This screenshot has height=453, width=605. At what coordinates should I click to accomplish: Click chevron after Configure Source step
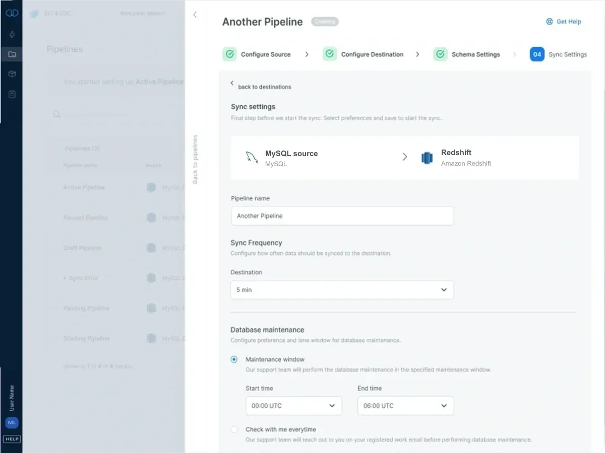pyautogui.click(x=307, y=54)
